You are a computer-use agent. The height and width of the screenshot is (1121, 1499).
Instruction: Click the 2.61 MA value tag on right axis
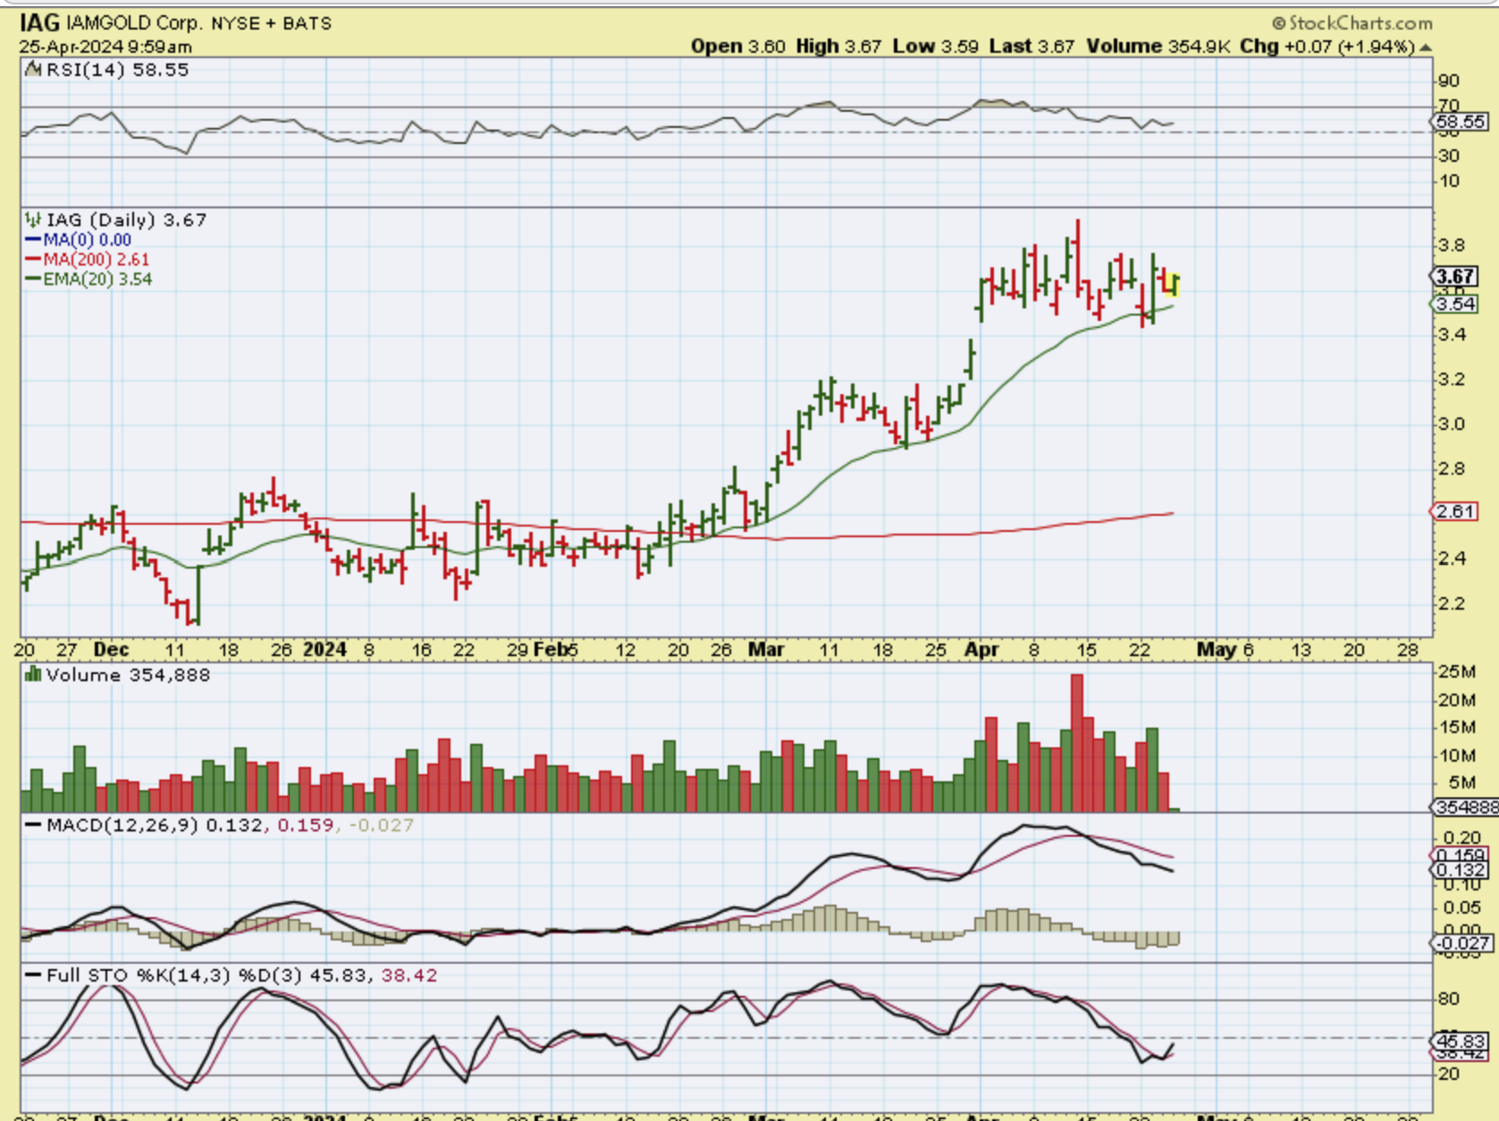point(1456,511)
